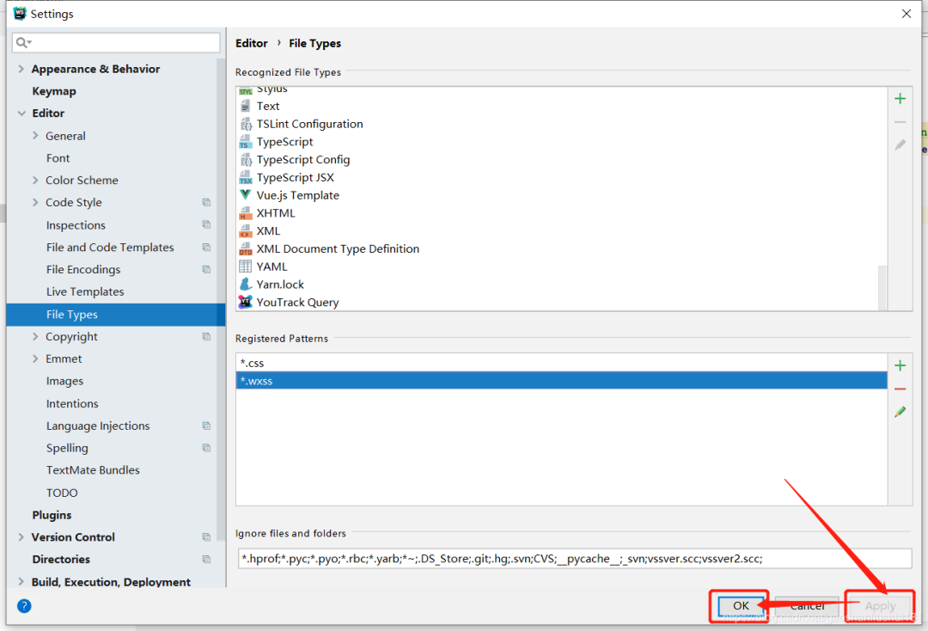Open the Live Templates page

[85, 291]
